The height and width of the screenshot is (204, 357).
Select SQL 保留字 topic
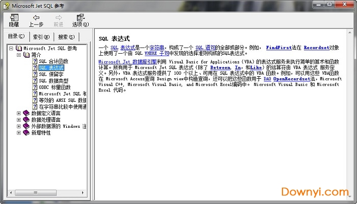(51, 74)
